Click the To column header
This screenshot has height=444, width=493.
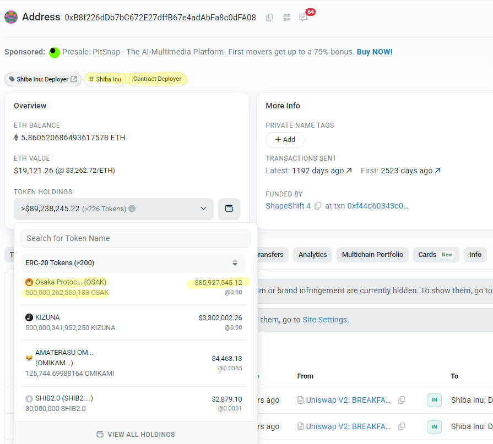coord(454,376)
